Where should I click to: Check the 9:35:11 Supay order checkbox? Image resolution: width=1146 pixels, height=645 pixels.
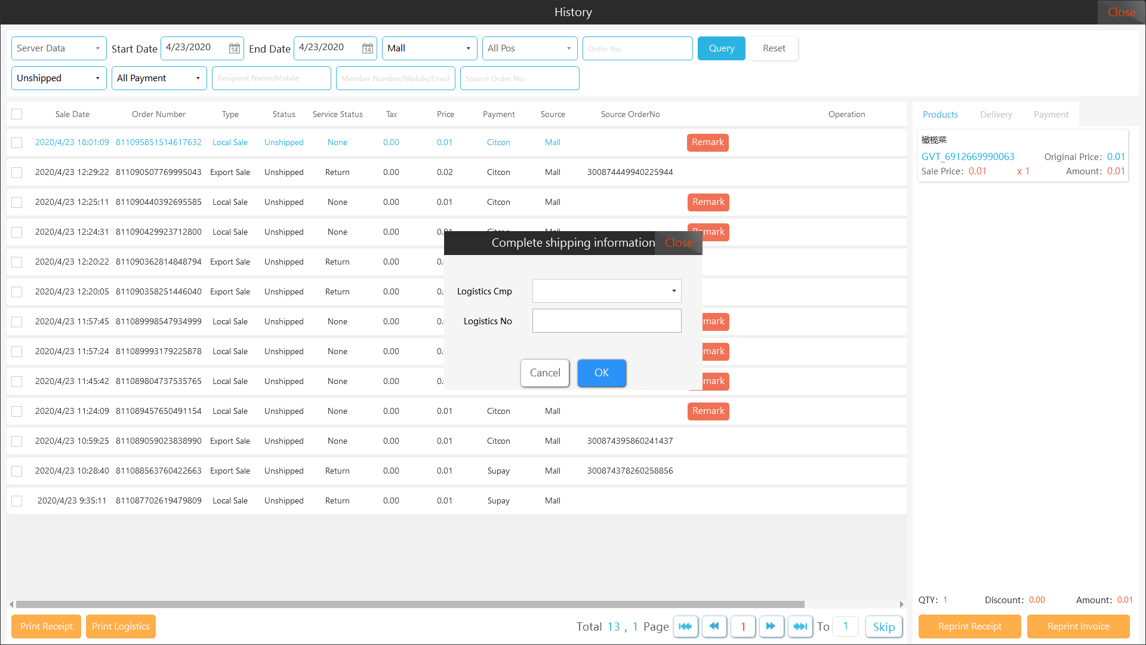[17, 501]
